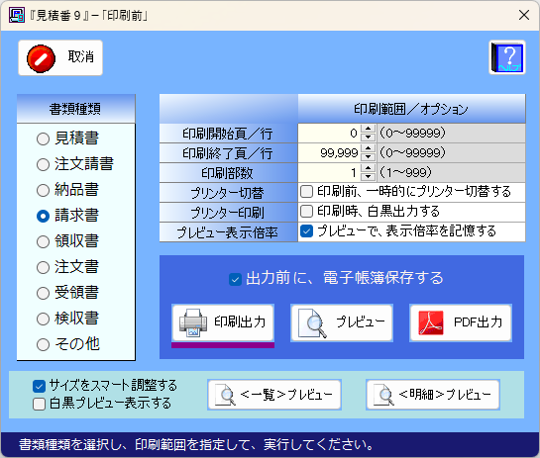
Task: Toggle 出力前に、電子帳簿保存する checkbox
Action: 235,279
